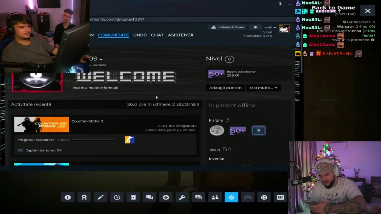
Task: Open the screenshots manager icon in overlay toolbar
Action: (199, 197)
